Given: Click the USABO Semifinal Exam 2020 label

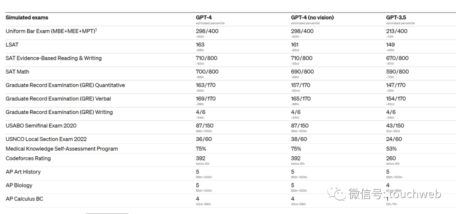Looking at the screenshot, I should pos(41,126).
